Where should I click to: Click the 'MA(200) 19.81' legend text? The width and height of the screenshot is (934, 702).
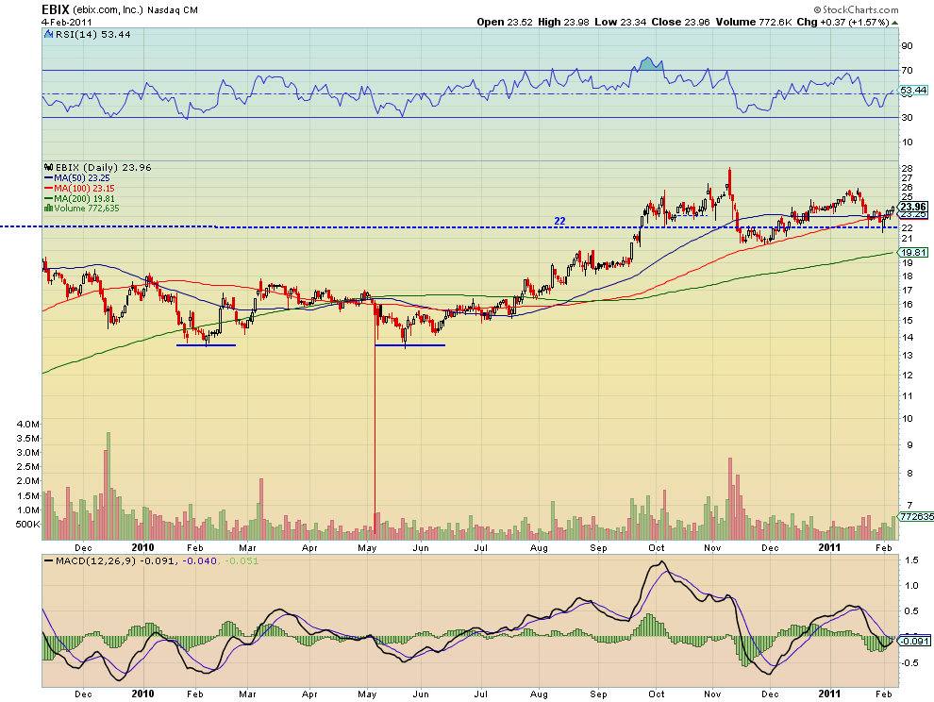click(x=85, y=198)
